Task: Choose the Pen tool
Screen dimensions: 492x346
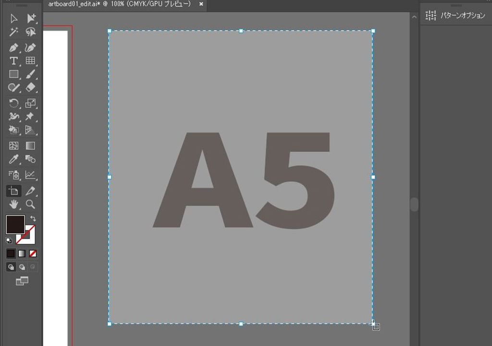Action: click(14, 48)
